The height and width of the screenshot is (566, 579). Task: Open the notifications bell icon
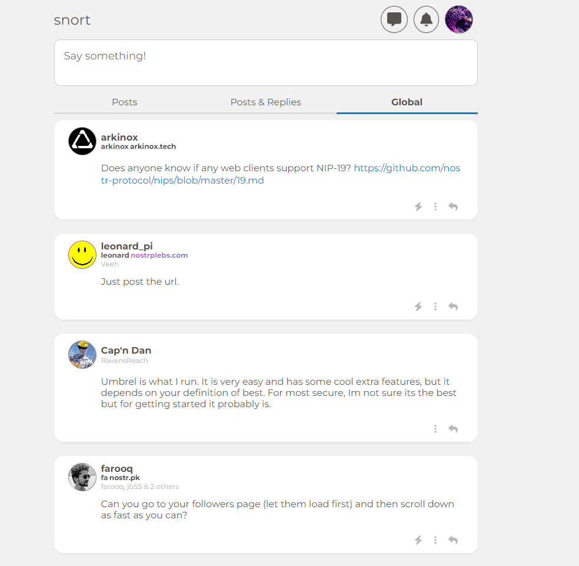[427, 19]
